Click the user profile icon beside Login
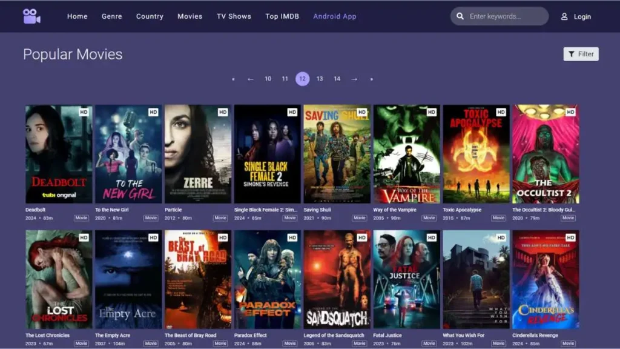Image resolution: width=620 pixels, height=349 pixels. tap(564, 16)
